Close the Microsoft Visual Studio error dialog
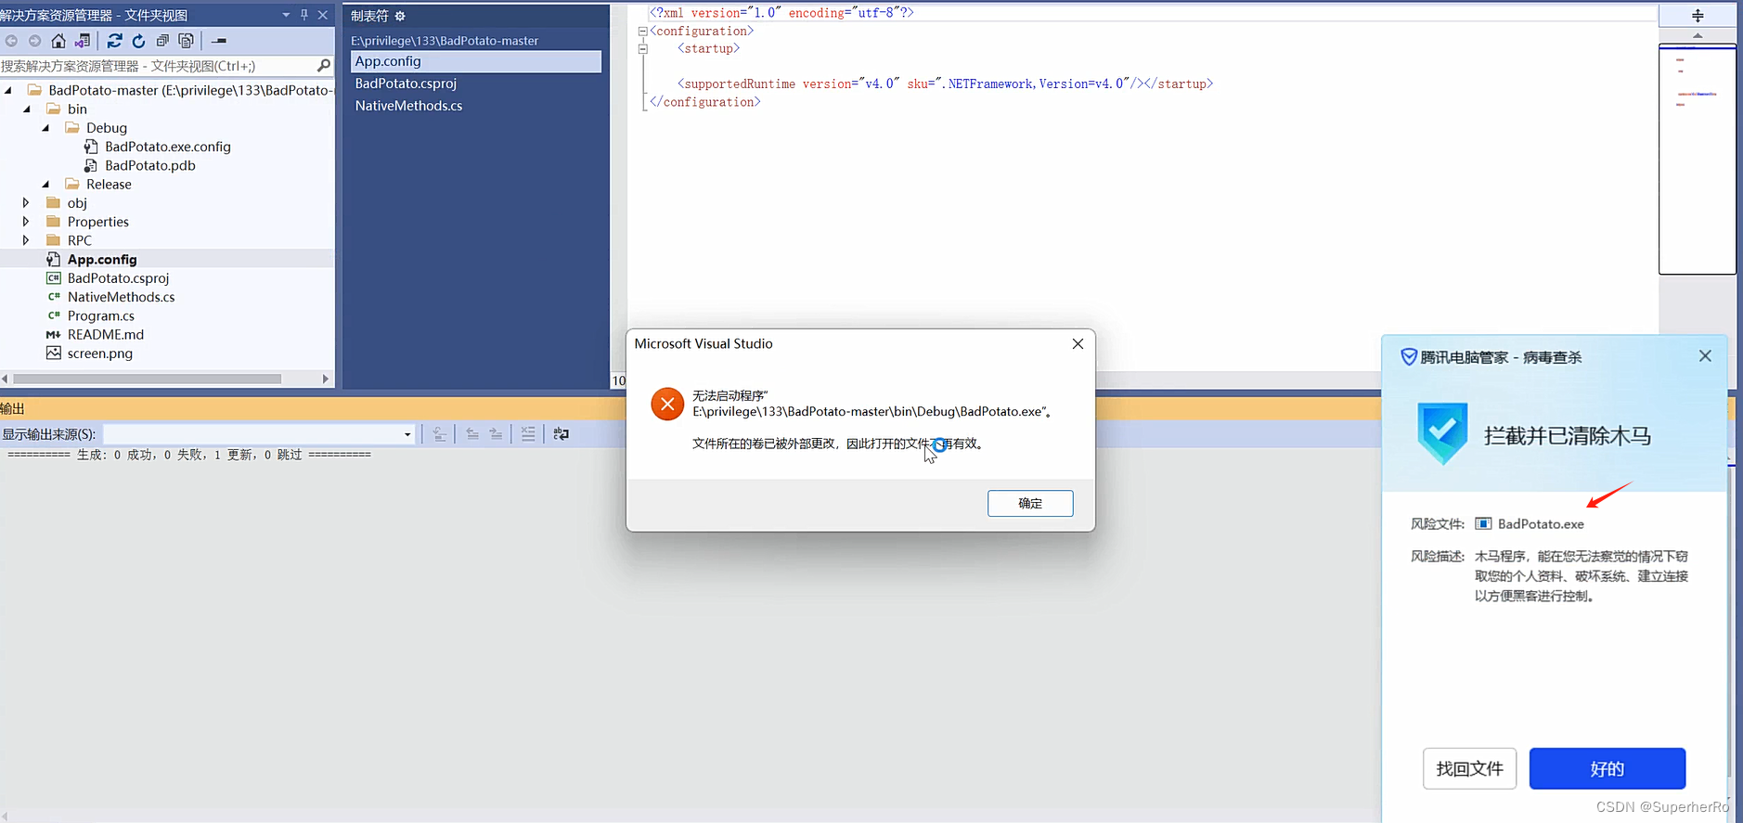Image resolution: width=1743 pixels, height=823 pixels. point(1078,344)
